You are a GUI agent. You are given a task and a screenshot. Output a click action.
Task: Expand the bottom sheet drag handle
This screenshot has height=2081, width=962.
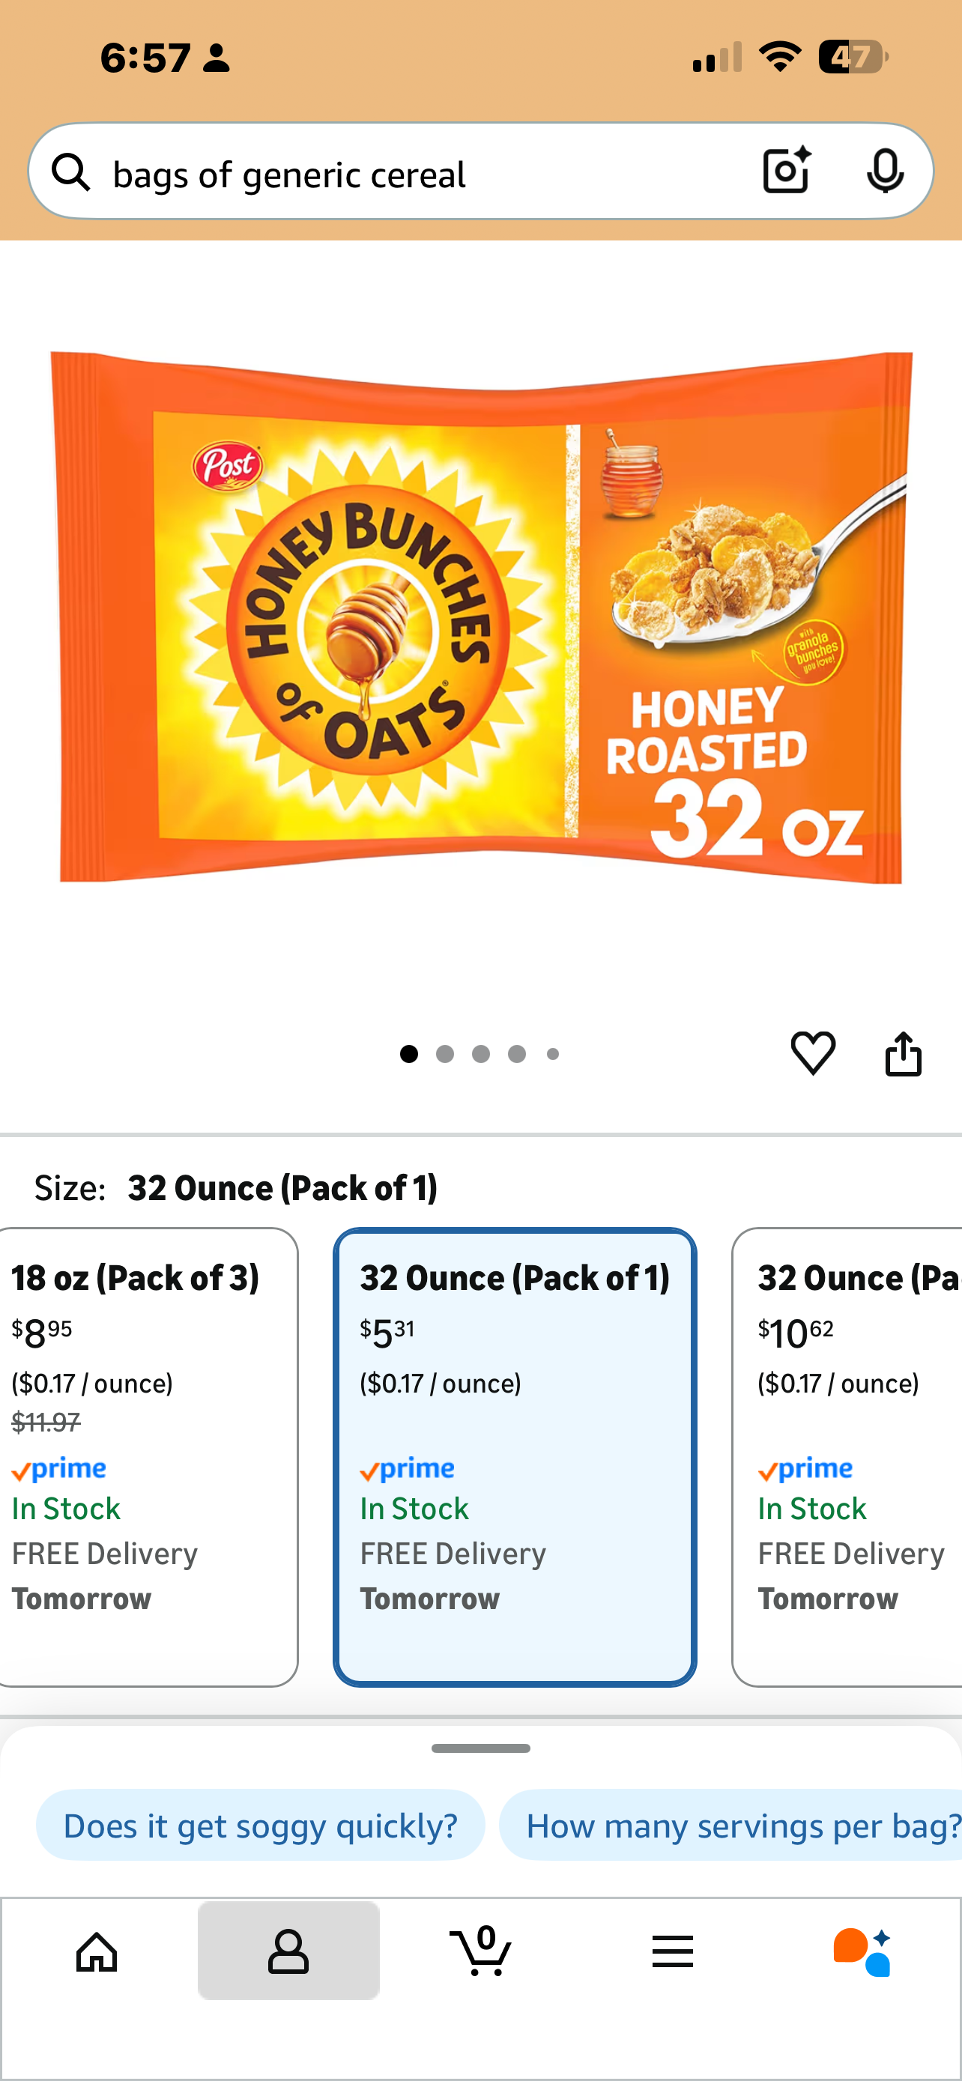tap(480, 1748)
